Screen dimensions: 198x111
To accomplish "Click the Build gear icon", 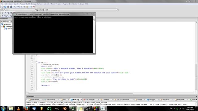I will tap(2, 13).
